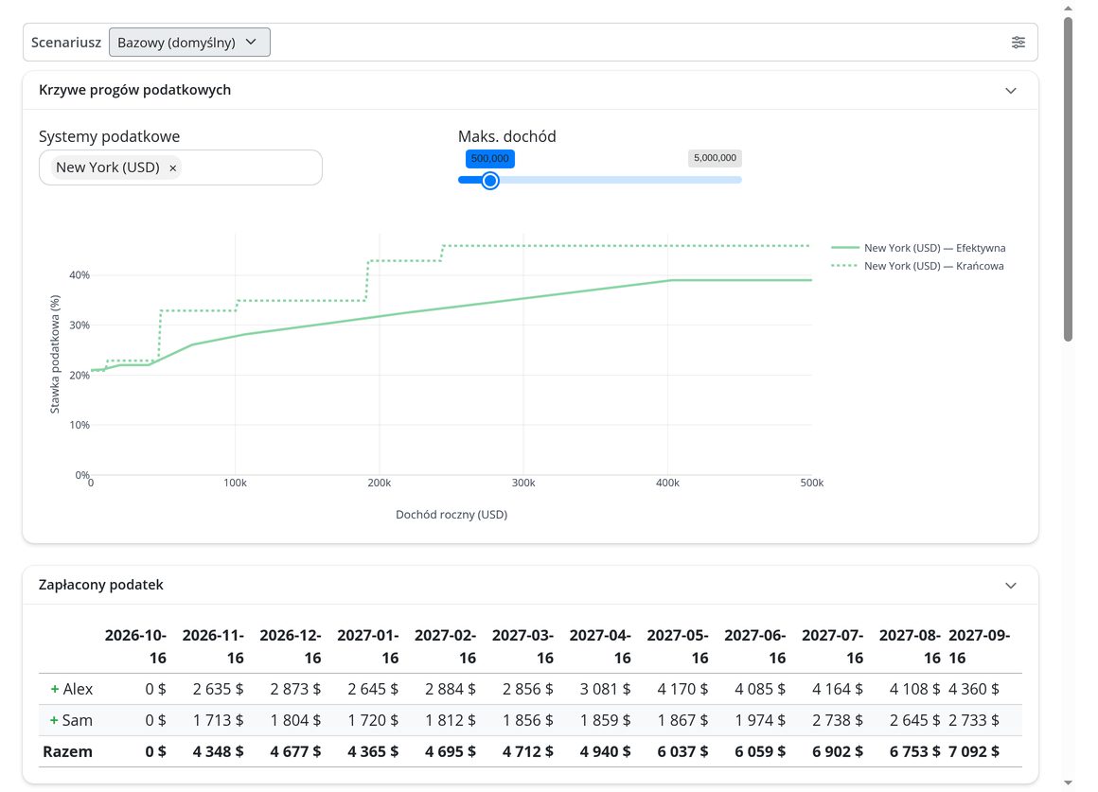Click Sam's 2 738 $ cell
Image resolution: width=1098 pixels, height=792 pixels.
[x=838, y=721]
